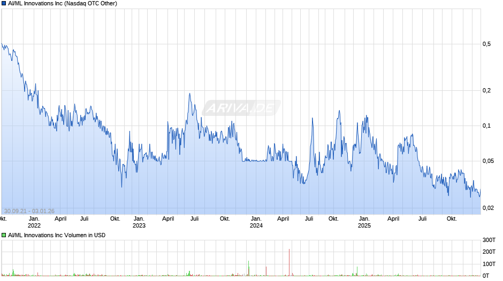Click the 0,05 price axis label
Viewport: 503px width, 281px height.
click(x=488, y=161)
